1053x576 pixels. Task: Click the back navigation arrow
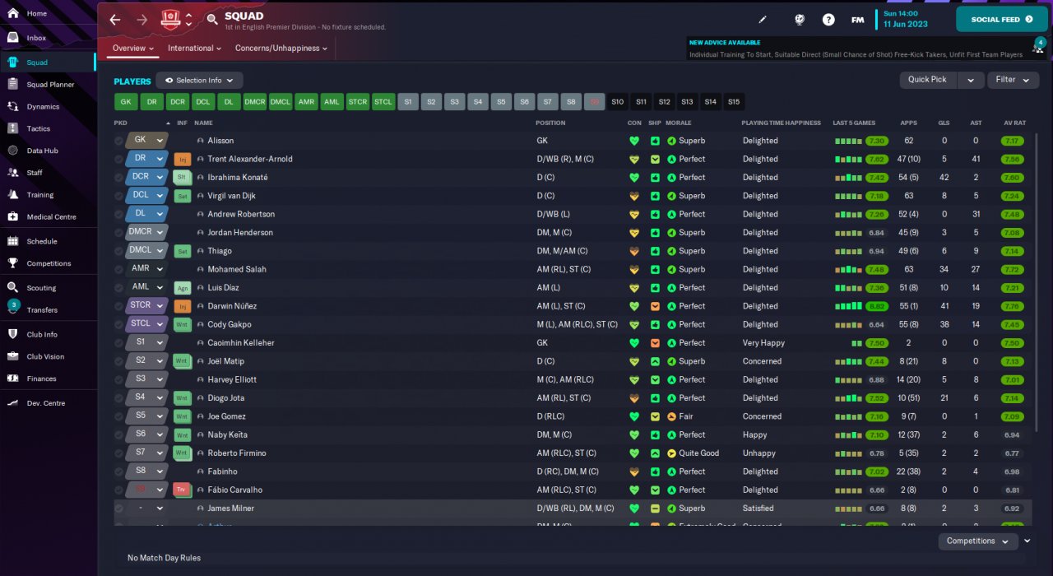(115, 20)
